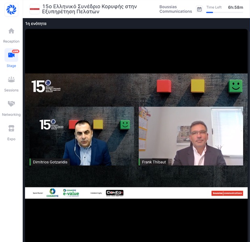
Task: Click the COSMOTE e-value sponsor logo
Action: (71, 193)
